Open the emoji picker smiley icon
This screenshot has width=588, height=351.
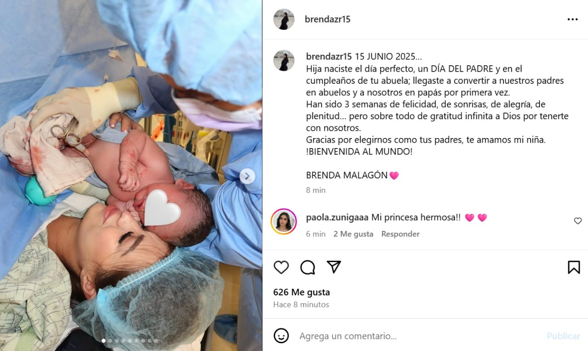pyautogui.click(x=281, y=335)
